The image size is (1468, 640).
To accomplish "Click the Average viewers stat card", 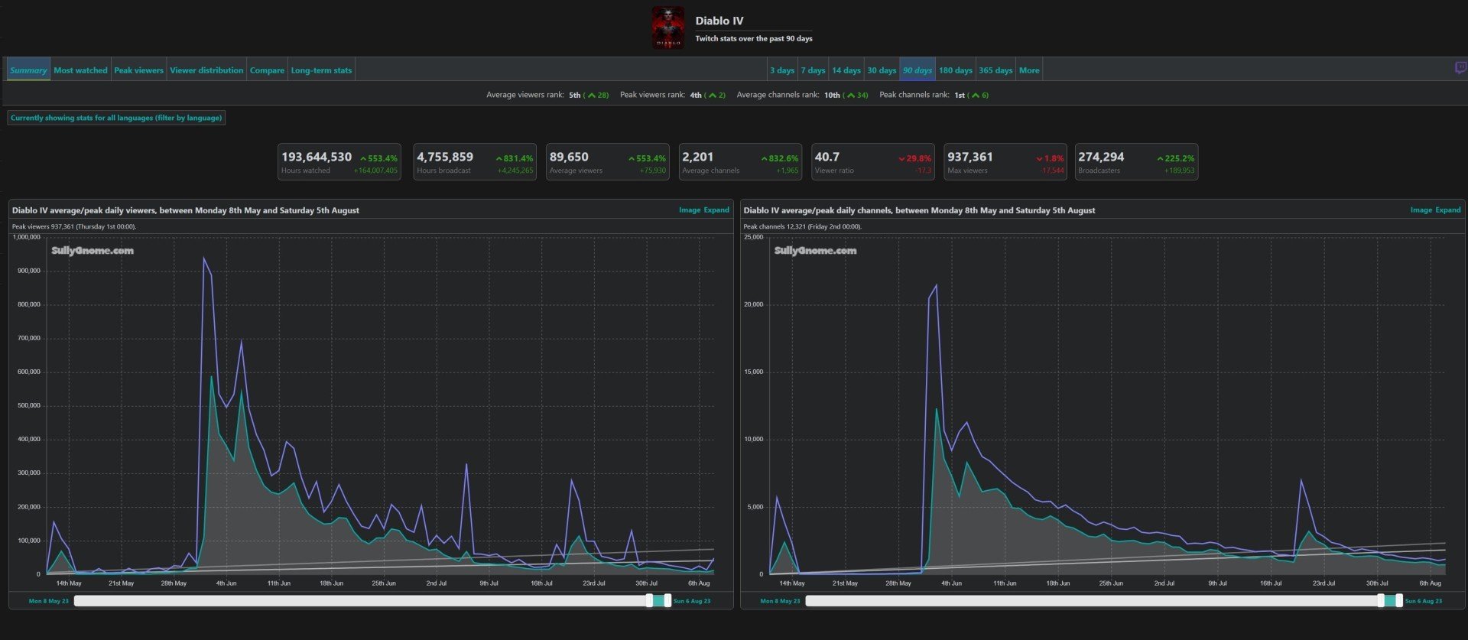I will (x=608, y=161).
